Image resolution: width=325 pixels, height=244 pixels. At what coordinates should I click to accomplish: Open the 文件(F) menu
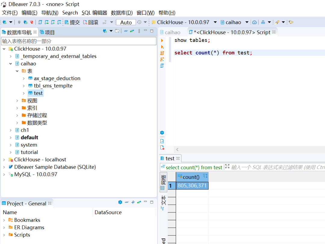pos(10,13)
